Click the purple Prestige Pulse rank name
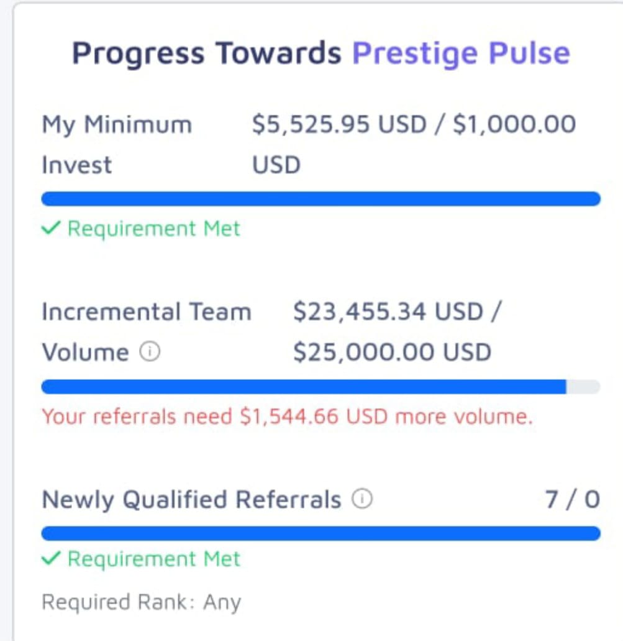The height and width of the screenshot is (641, 623). (x=461, y=53)
